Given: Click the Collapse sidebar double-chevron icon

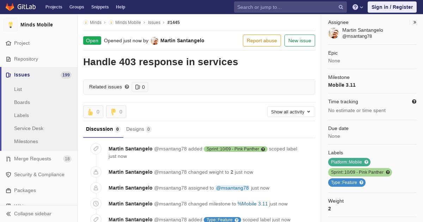Looking at the screenshot, I should tap(8, 214).
